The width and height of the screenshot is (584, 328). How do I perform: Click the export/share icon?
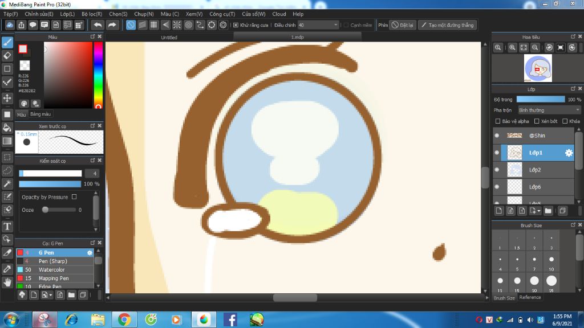click(x=21, y=25)
